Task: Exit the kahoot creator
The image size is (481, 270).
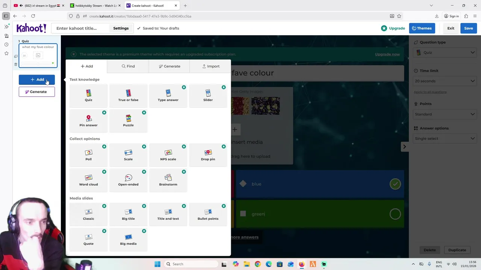Action: point(451,28)
